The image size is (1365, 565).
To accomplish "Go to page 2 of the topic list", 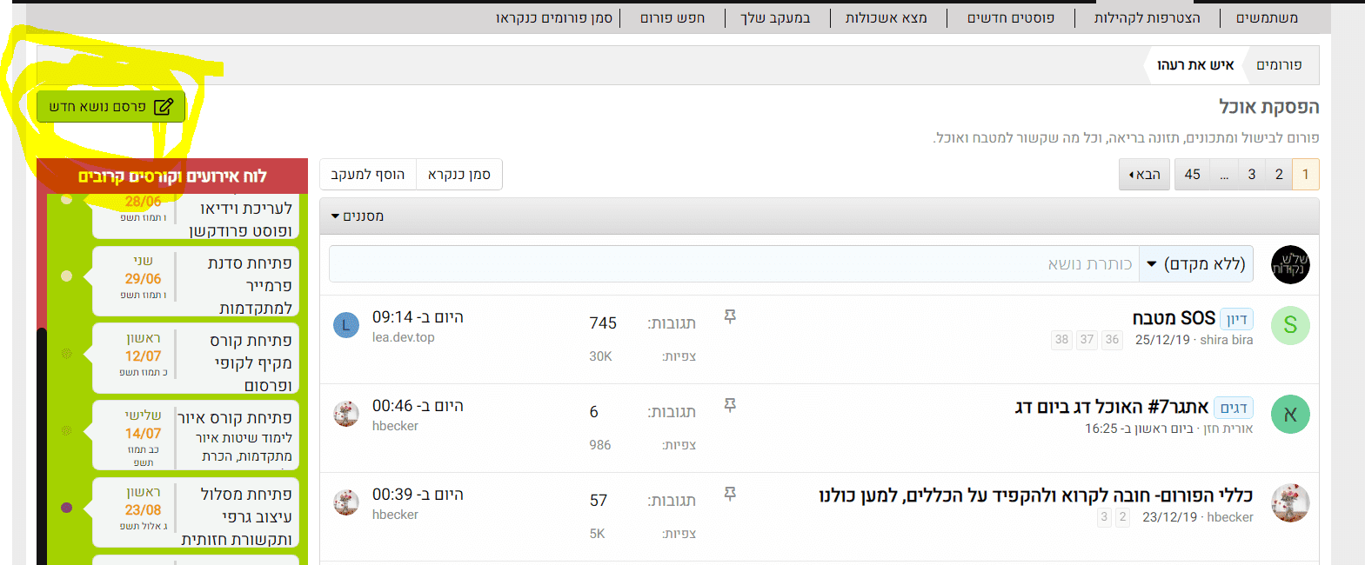I will coord(1279,175).
